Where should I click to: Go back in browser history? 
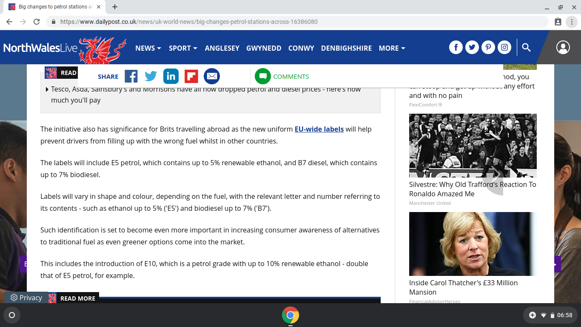pos(9,22)
